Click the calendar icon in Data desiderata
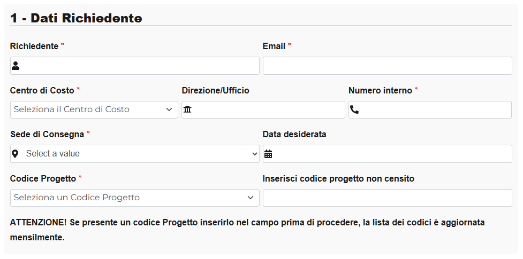This screenshot has height=259, width=523. [268, 154]
